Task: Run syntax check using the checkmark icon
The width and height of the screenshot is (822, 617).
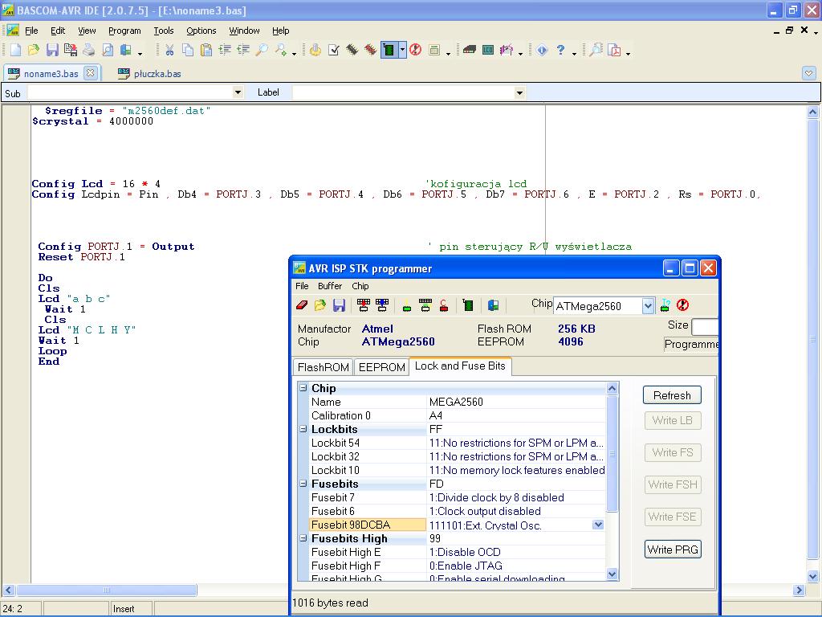Action: point(334,51)
